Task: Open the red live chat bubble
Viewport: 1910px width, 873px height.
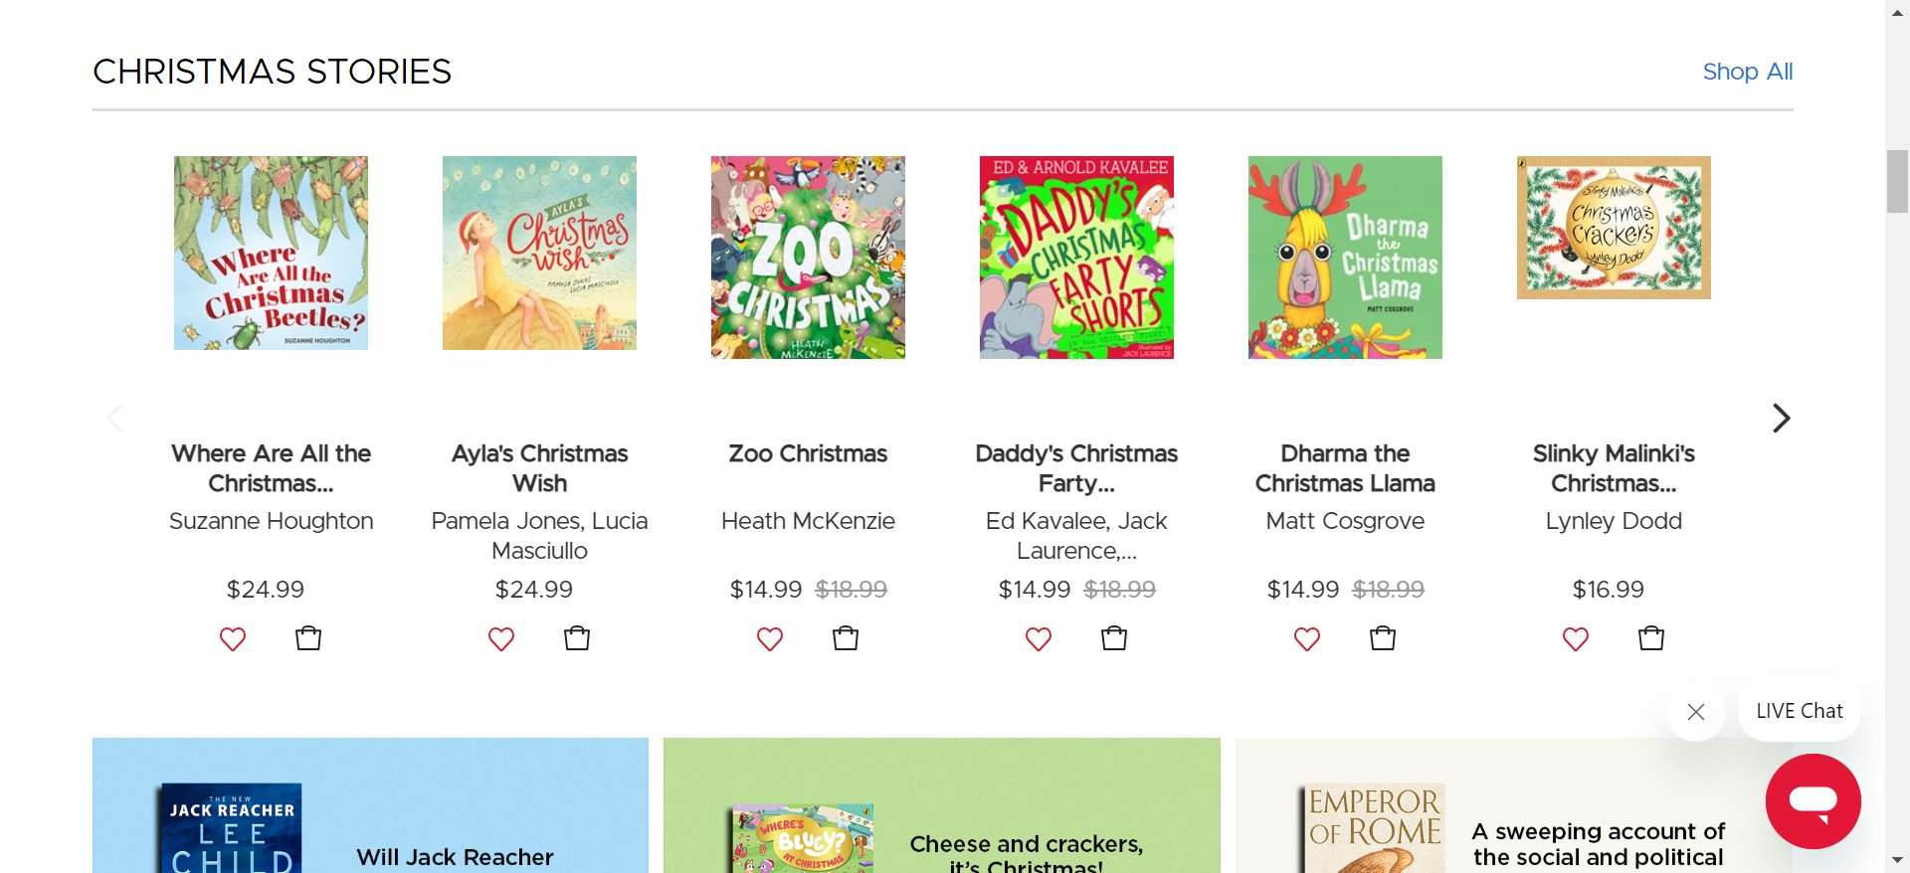Action: click(1813, 800)
